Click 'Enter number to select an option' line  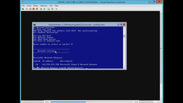click(53, 44)
